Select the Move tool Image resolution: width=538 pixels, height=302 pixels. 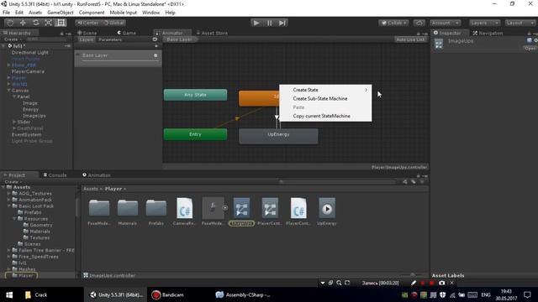[23, 23]
